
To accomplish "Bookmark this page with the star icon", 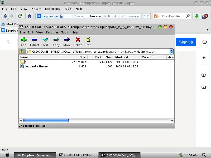I will [x=142, y=16].
